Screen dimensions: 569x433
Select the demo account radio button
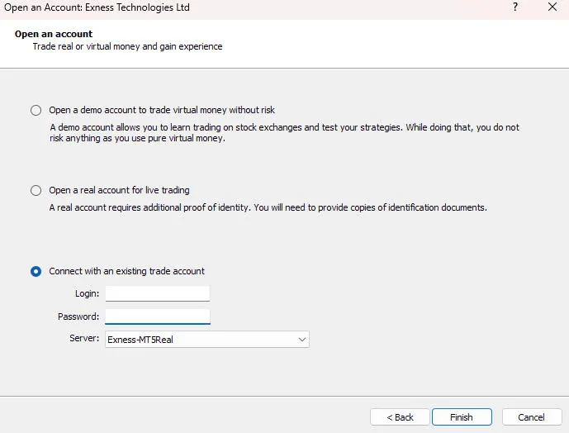coord(36,110)
